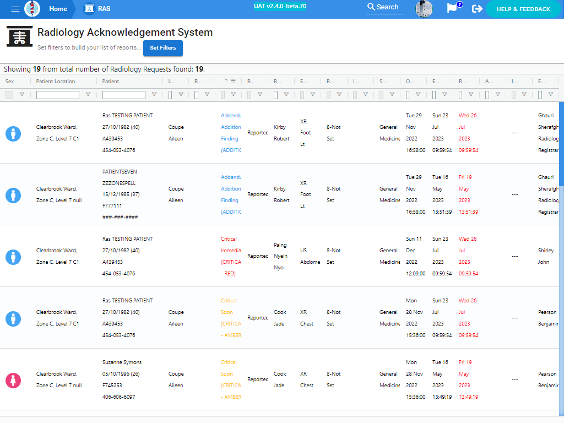564x423 pixels.
Task: Click the masked phone '###-###-####'
Action: (x=120, y=217)
